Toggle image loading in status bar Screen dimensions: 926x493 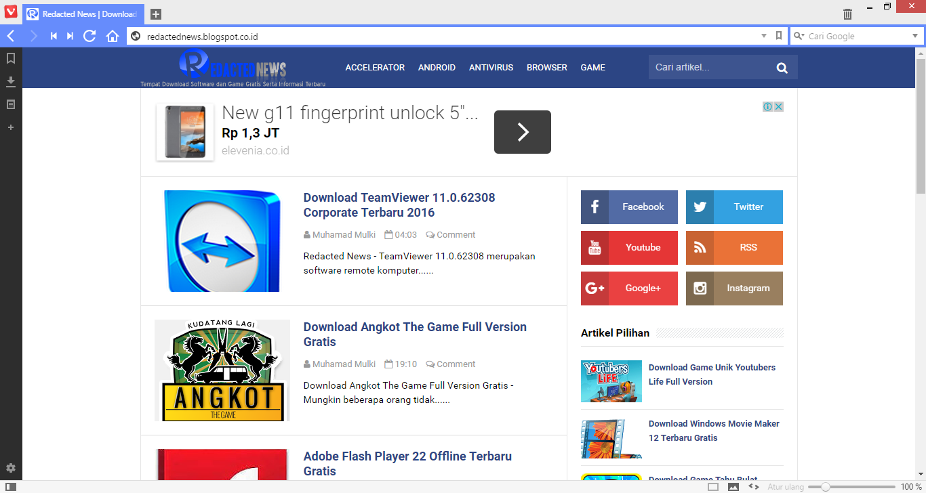click(x=733, y=486)
